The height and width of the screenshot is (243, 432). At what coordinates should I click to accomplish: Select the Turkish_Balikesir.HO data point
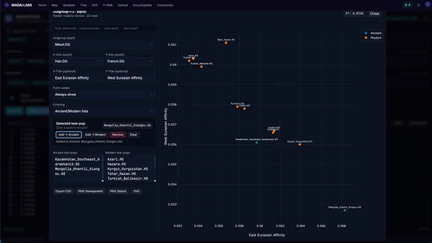click(201, 67)
